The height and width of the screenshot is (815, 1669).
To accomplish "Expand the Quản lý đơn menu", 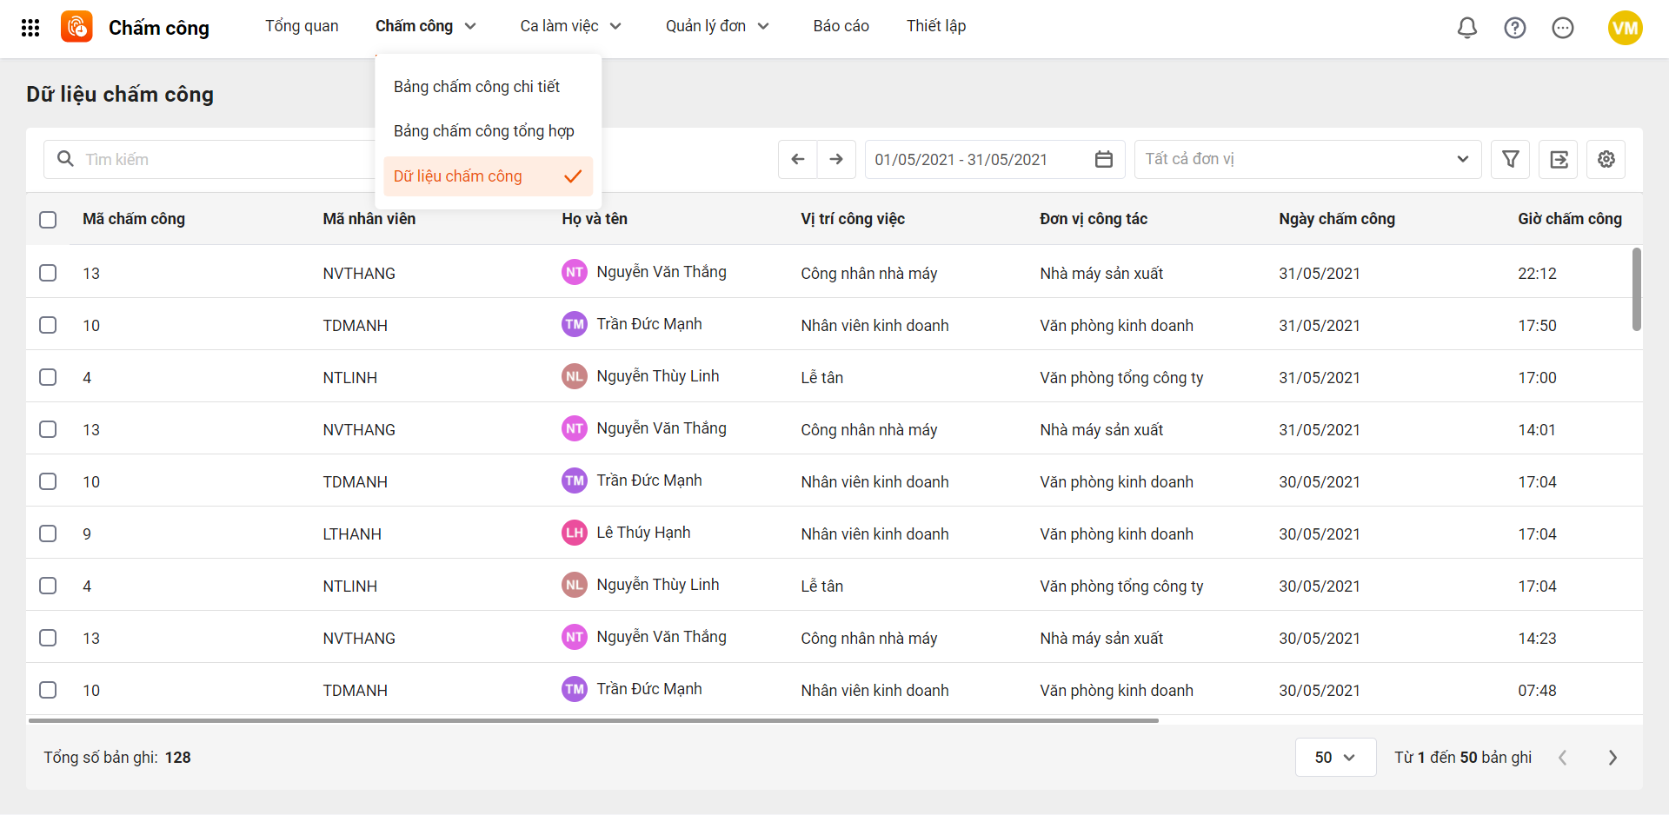I will click(x=717, y=26).
